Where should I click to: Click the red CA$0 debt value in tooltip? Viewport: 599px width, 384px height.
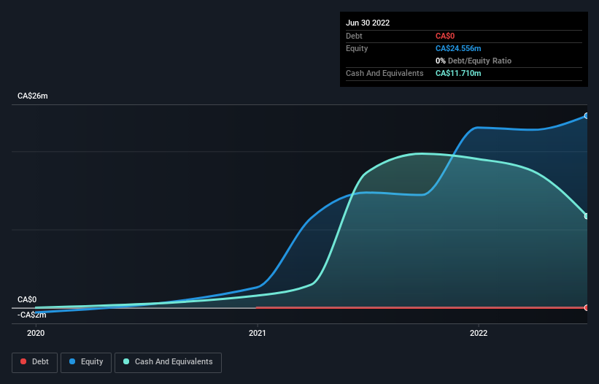pos(445,36)
